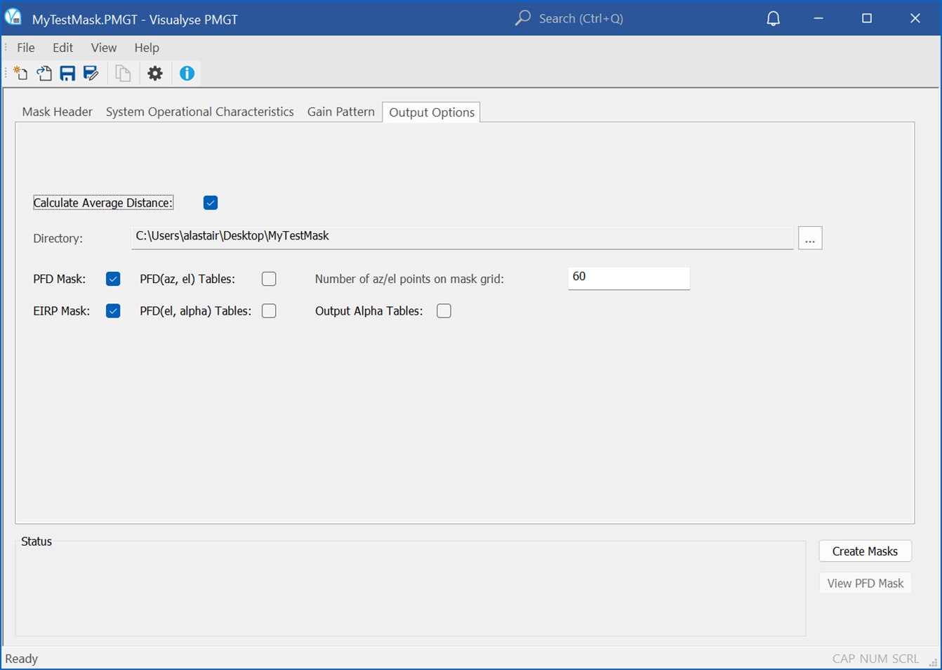Enable PFD(el, alpha) Tables checkbox
Screen dimensions: 942x670
[269, 311]
